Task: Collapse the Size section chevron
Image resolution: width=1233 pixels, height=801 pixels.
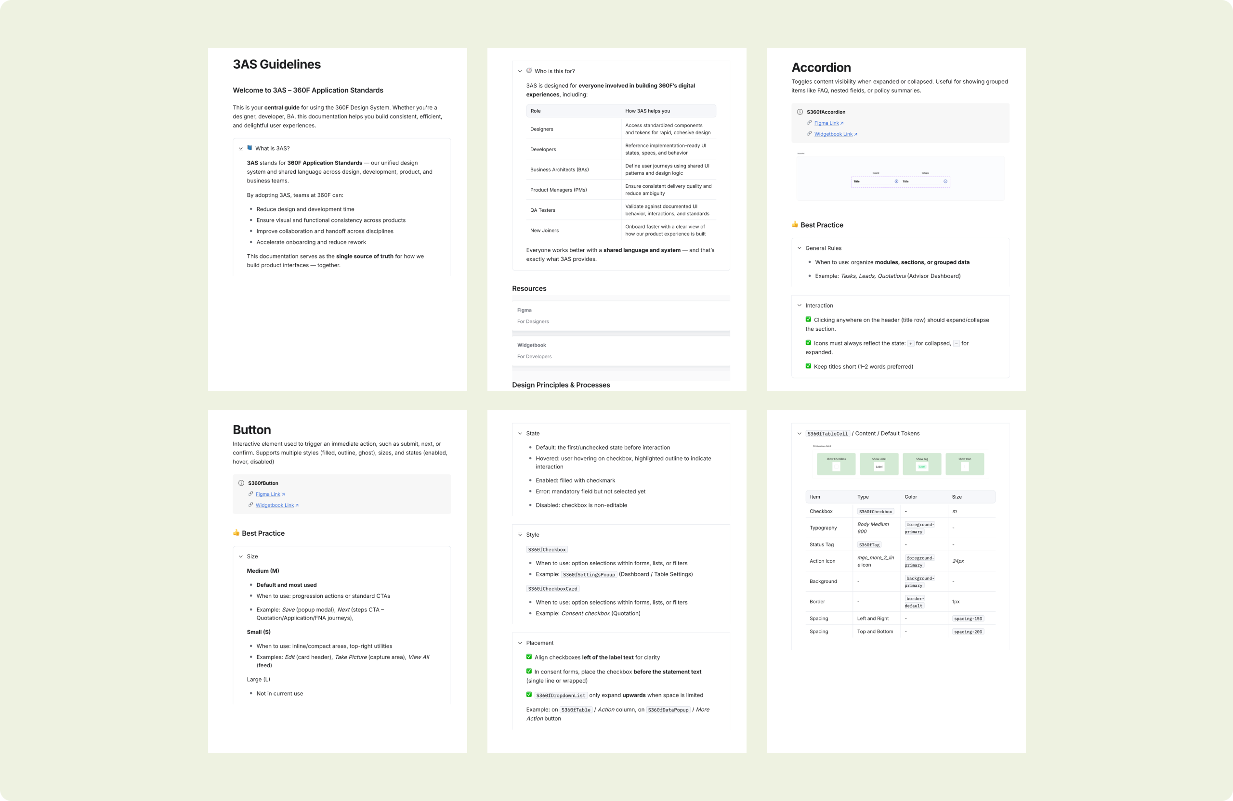Action: (240, 556)
